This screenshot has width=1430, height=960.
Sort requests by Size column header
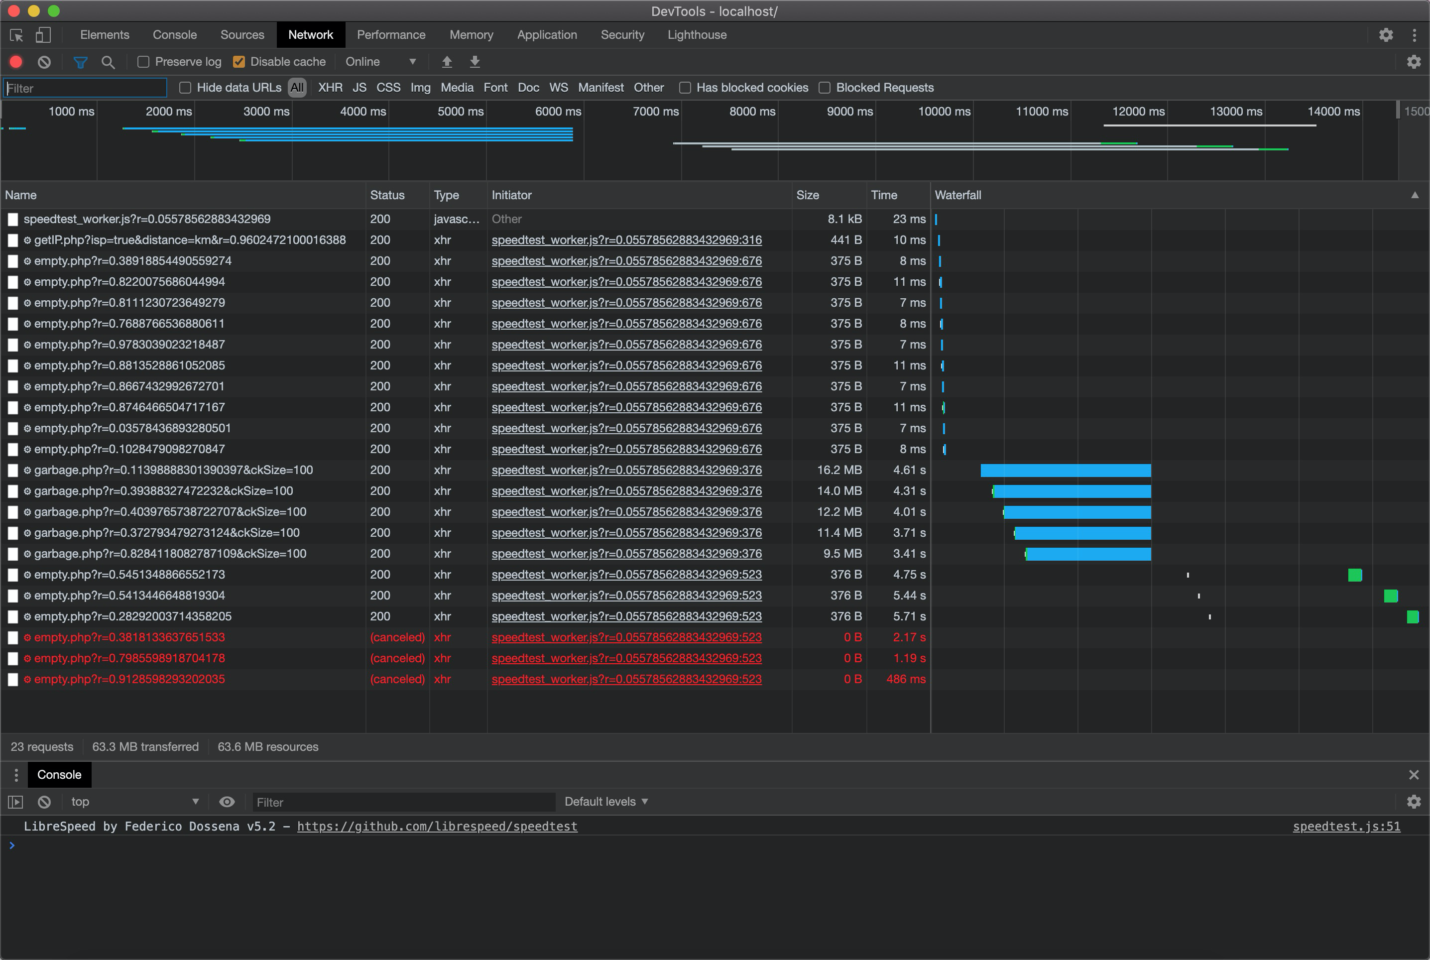[x=829, y=195]
